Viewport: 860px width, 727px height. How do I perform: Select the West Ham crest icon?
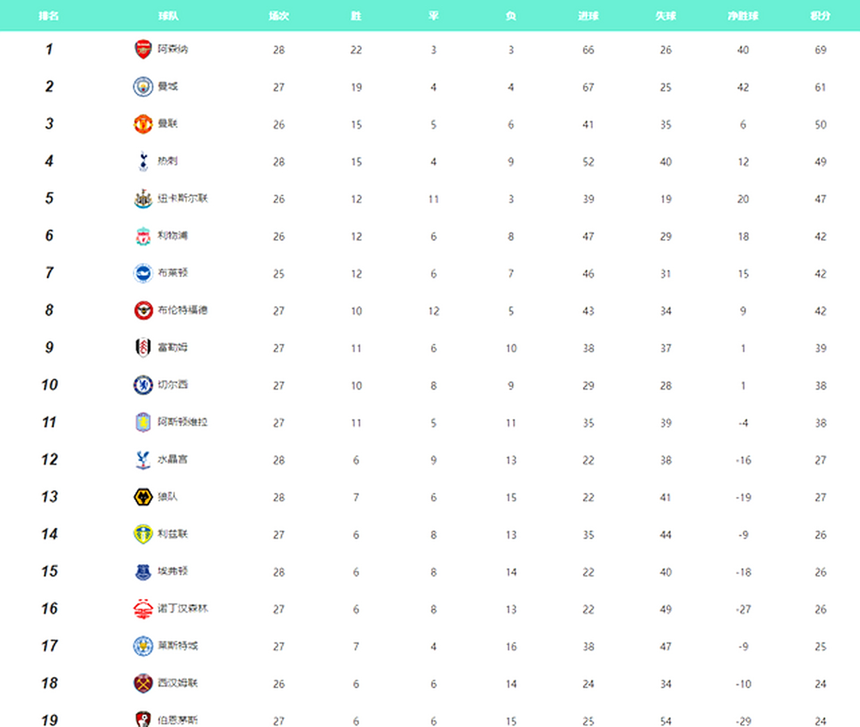(x=143, y=683)
